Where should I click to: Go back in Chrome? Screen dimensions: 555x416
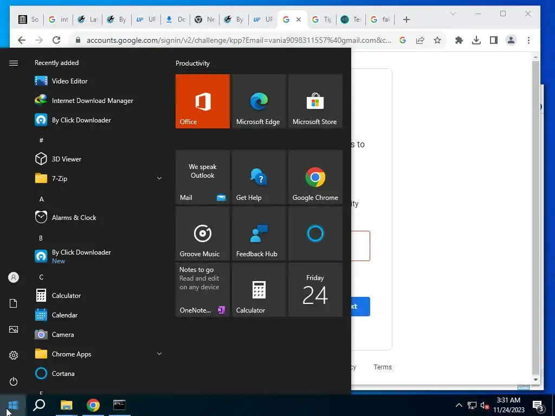22,40
